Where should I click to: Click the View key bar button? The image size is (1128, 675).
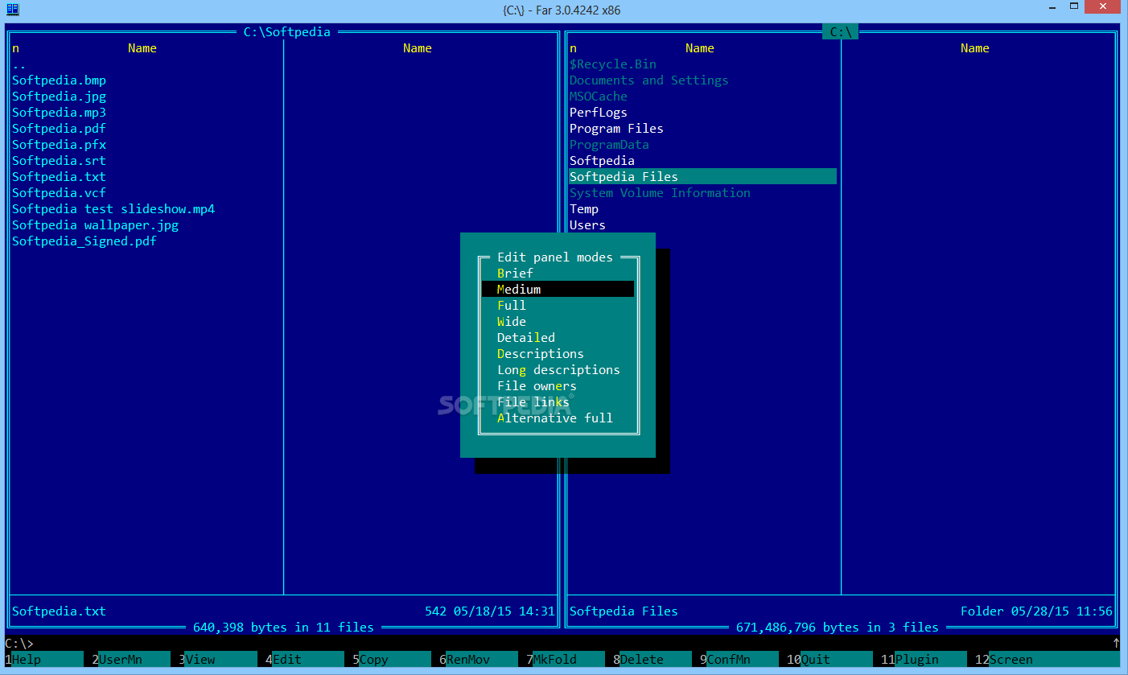point(217,660)
